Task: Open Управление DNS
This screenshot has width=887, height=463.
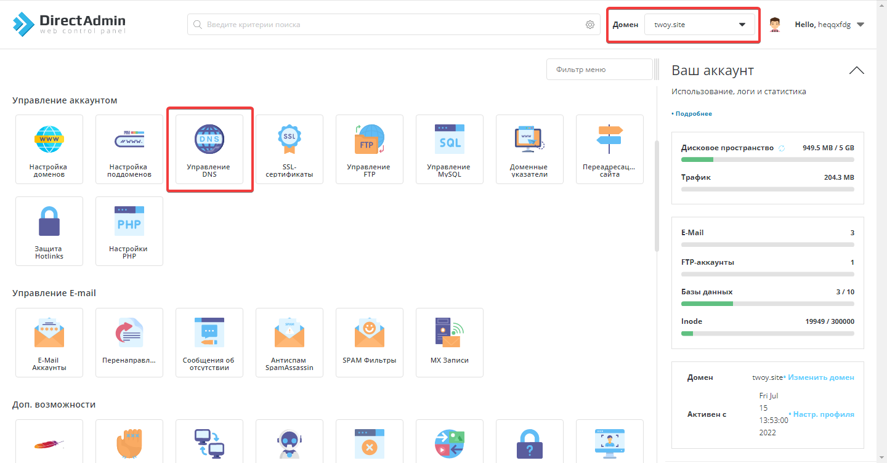Action: pyautogui.click(x=209, y=149)
